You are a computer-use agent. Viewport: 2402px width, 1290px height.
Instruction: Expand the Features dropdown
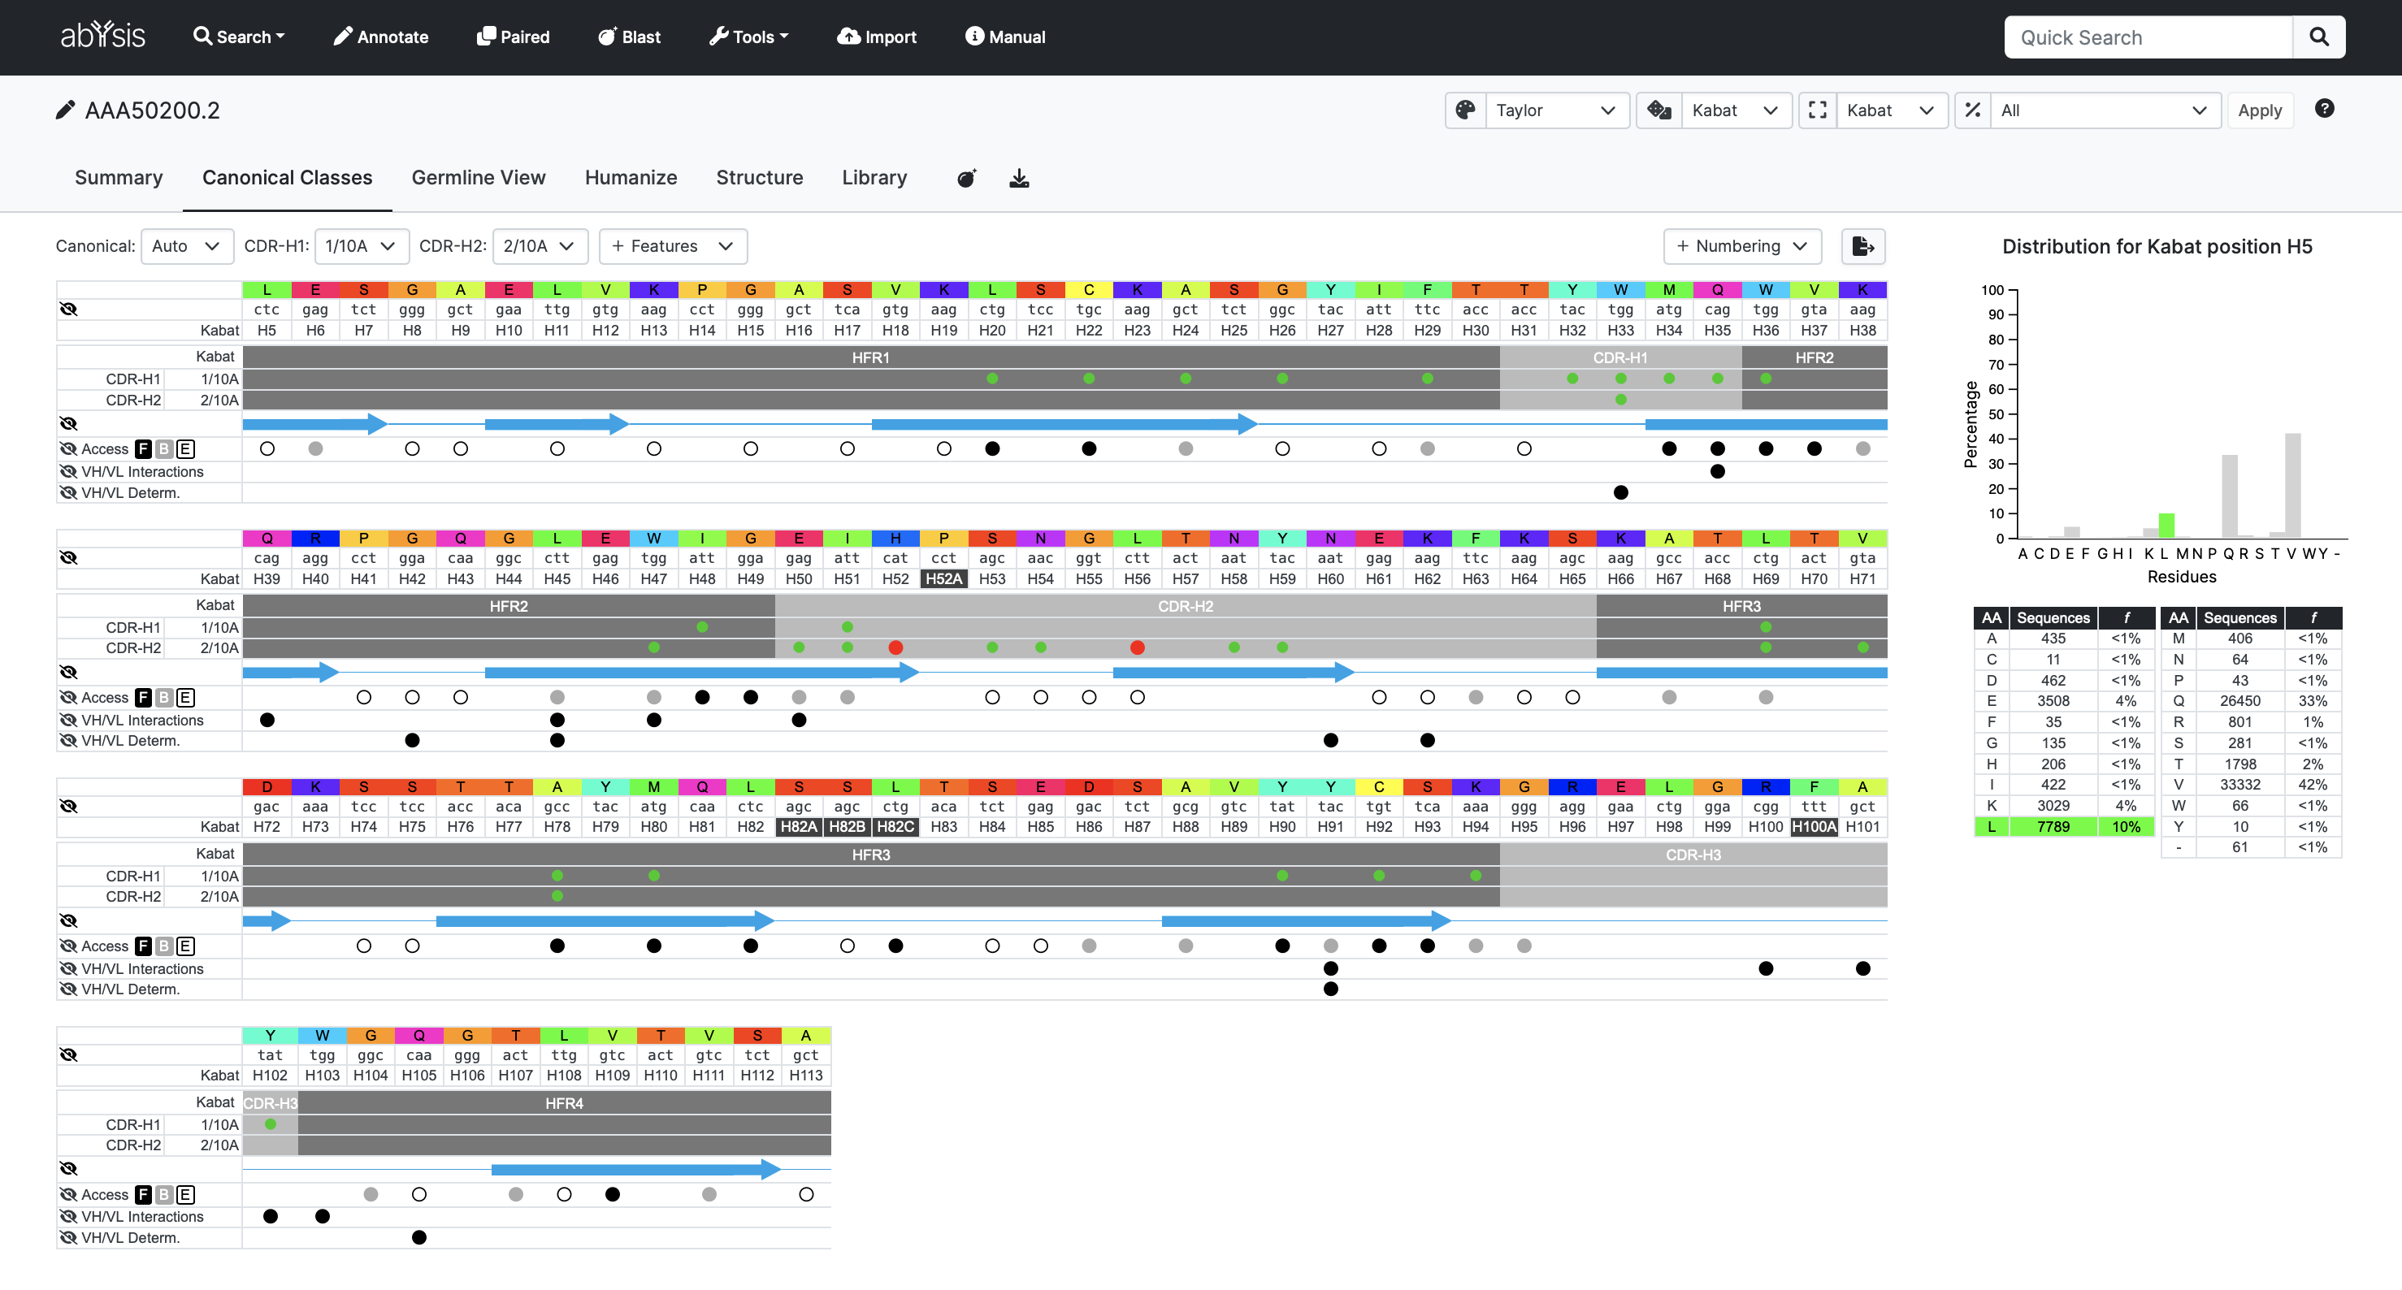(672, 246)
